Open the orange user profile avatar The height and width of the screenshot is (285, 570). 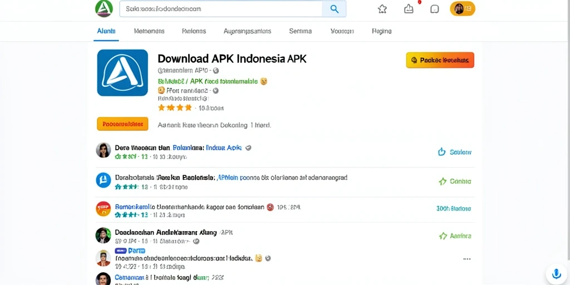click(463, 9)
